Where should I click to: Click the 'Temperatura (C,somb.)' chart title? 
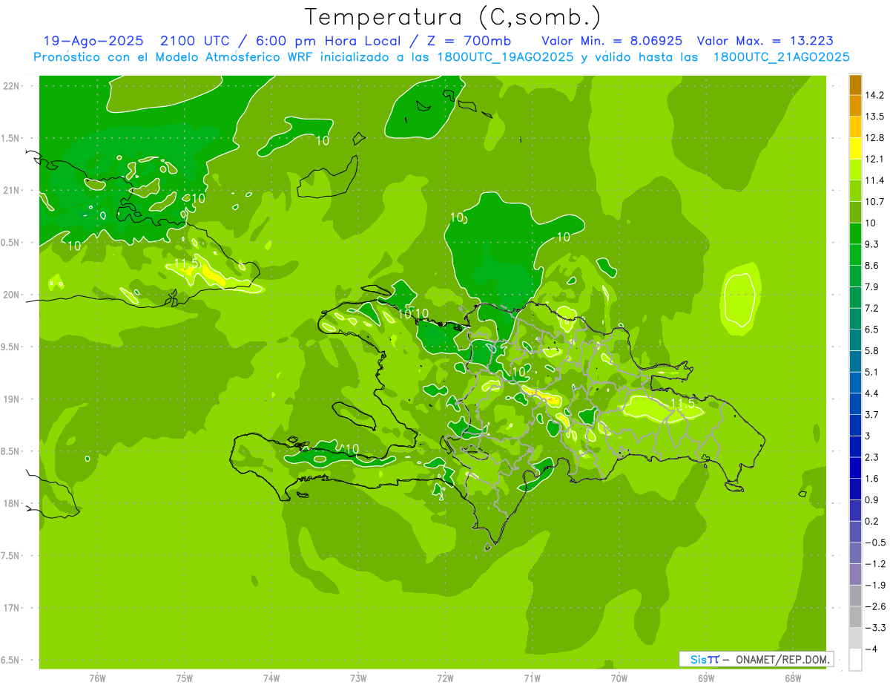click(x=452, y=17)
